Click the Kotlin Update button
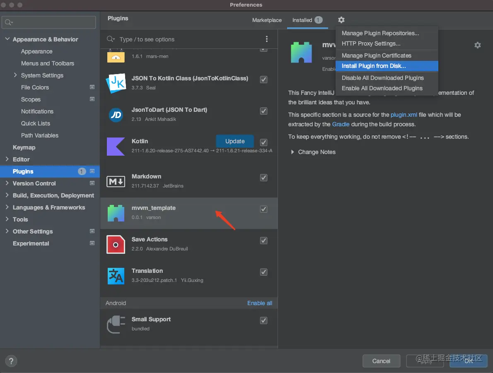 click(x=235, y=141)
